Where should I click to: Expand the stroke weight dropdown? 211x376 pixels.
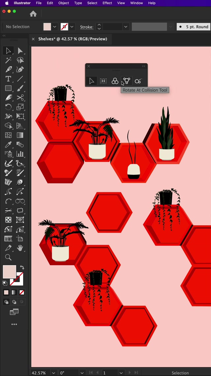click(125, 27)
